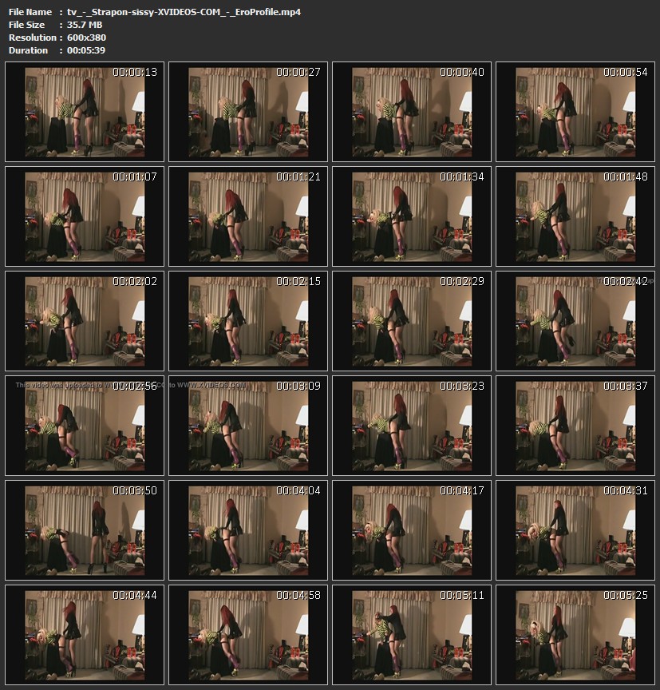660x690 pixels.
Task: Select the thumbnail marked 00:02:29
Action: tap(411, 321)
